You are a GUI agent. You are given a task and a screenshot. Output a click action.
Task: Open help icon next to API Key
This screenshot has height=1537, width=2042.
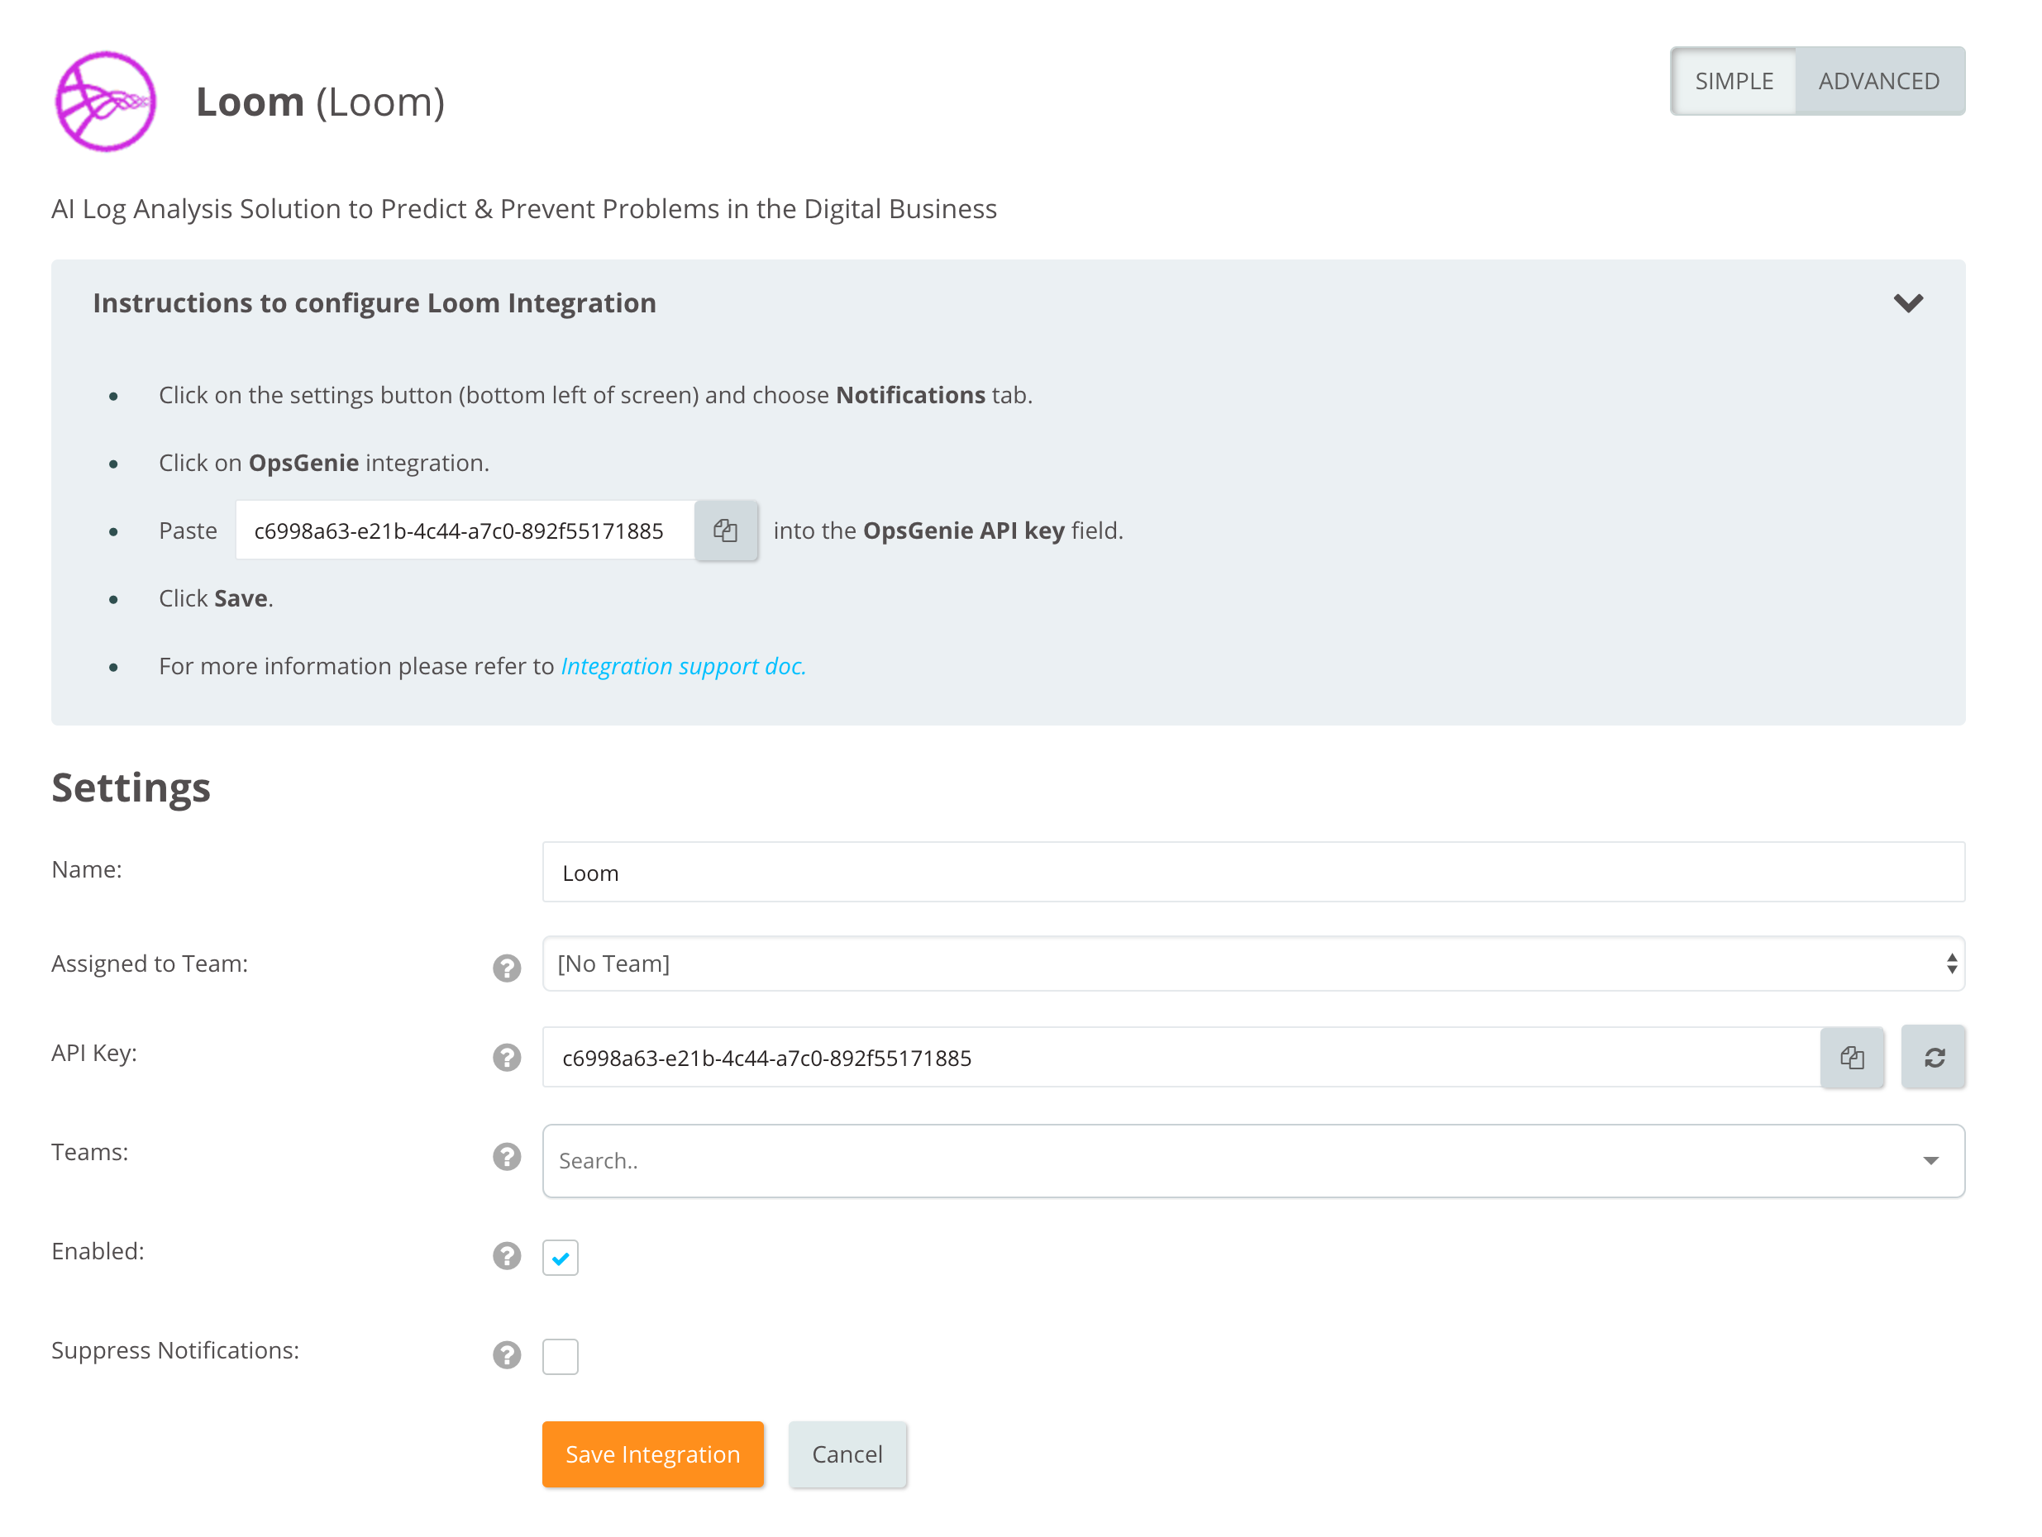[507, 1057]
